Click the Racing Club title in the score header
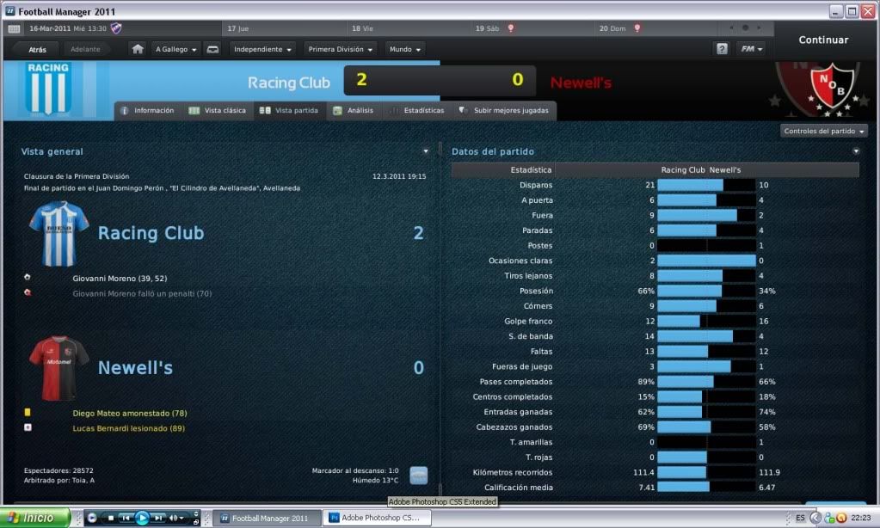 (288, 83)
